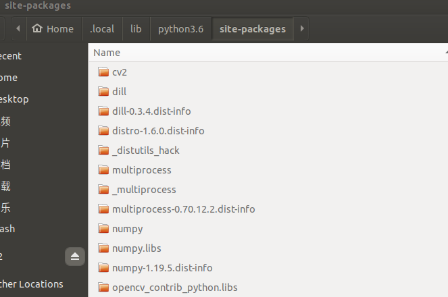448x297 pixels.
Task: Select dill-0.3.4.dist-info folder name
Action: coord(156,111)
